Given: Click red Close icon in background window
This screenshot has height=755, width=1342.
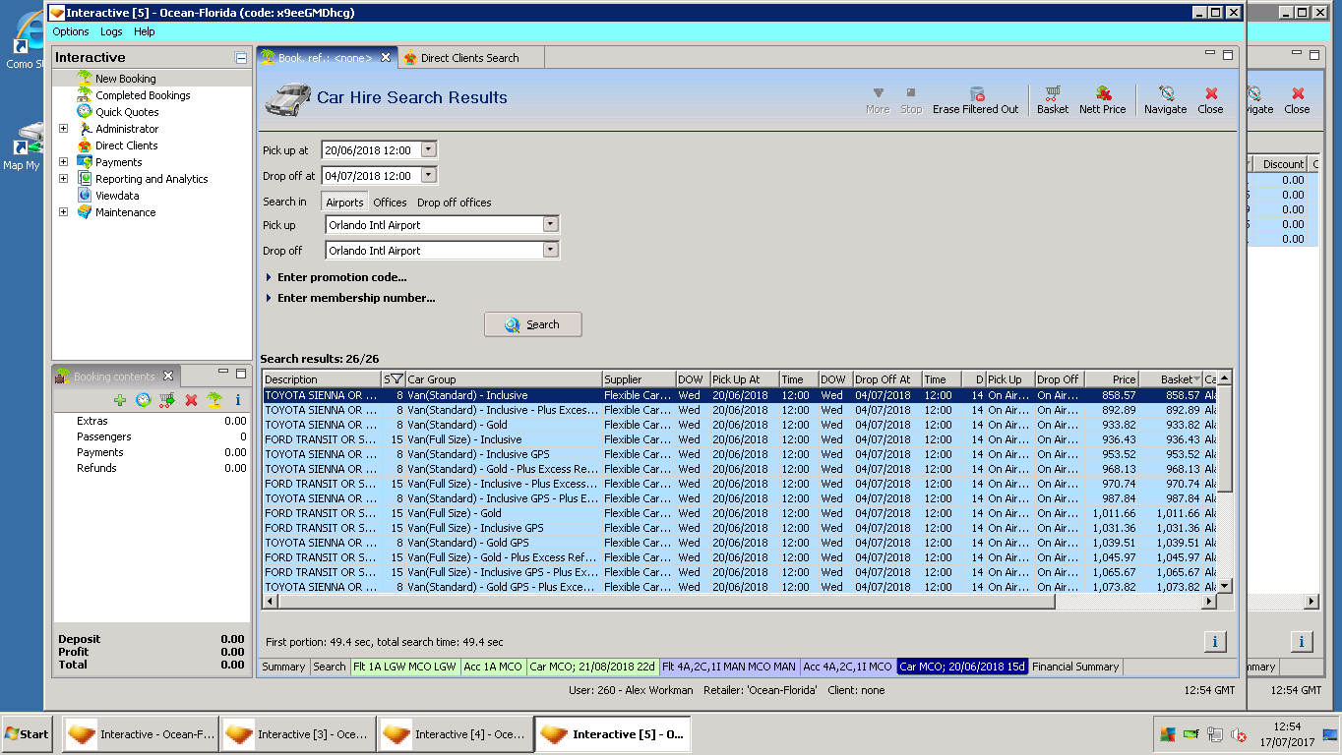Looking at the screenshot, I should (x=1298, y=93).
